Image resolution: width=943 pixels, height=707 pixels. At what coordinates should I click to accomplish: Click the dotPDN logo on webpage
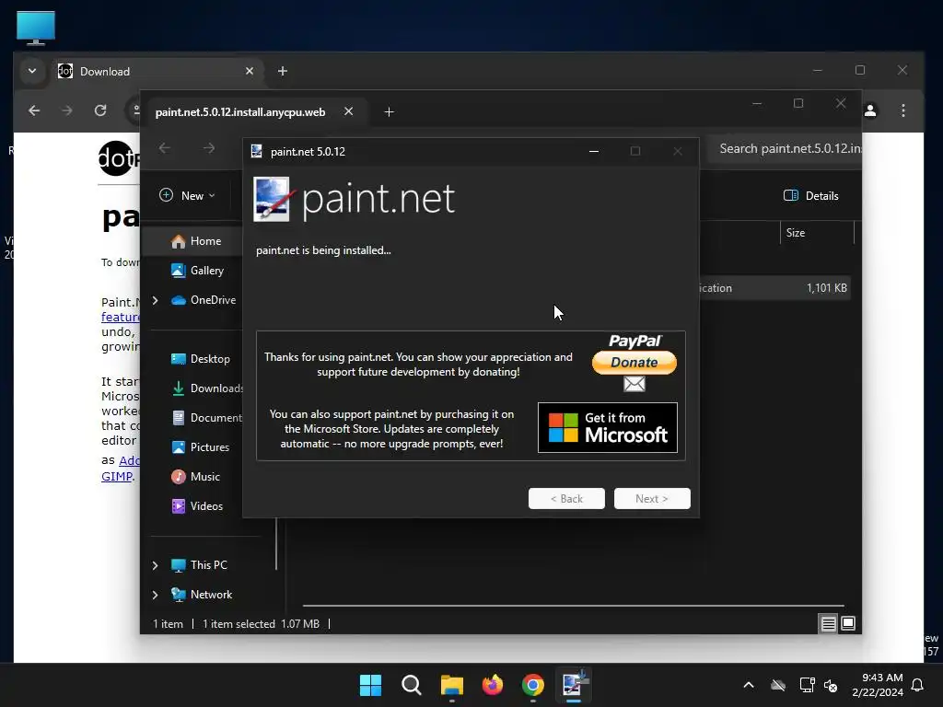pos(118,158)
